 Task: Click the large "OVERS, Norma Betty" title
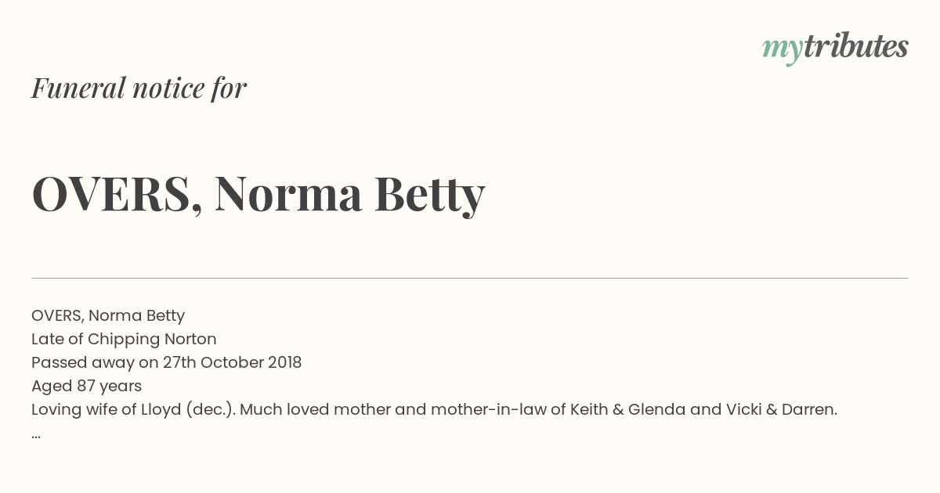click(258, 193)
